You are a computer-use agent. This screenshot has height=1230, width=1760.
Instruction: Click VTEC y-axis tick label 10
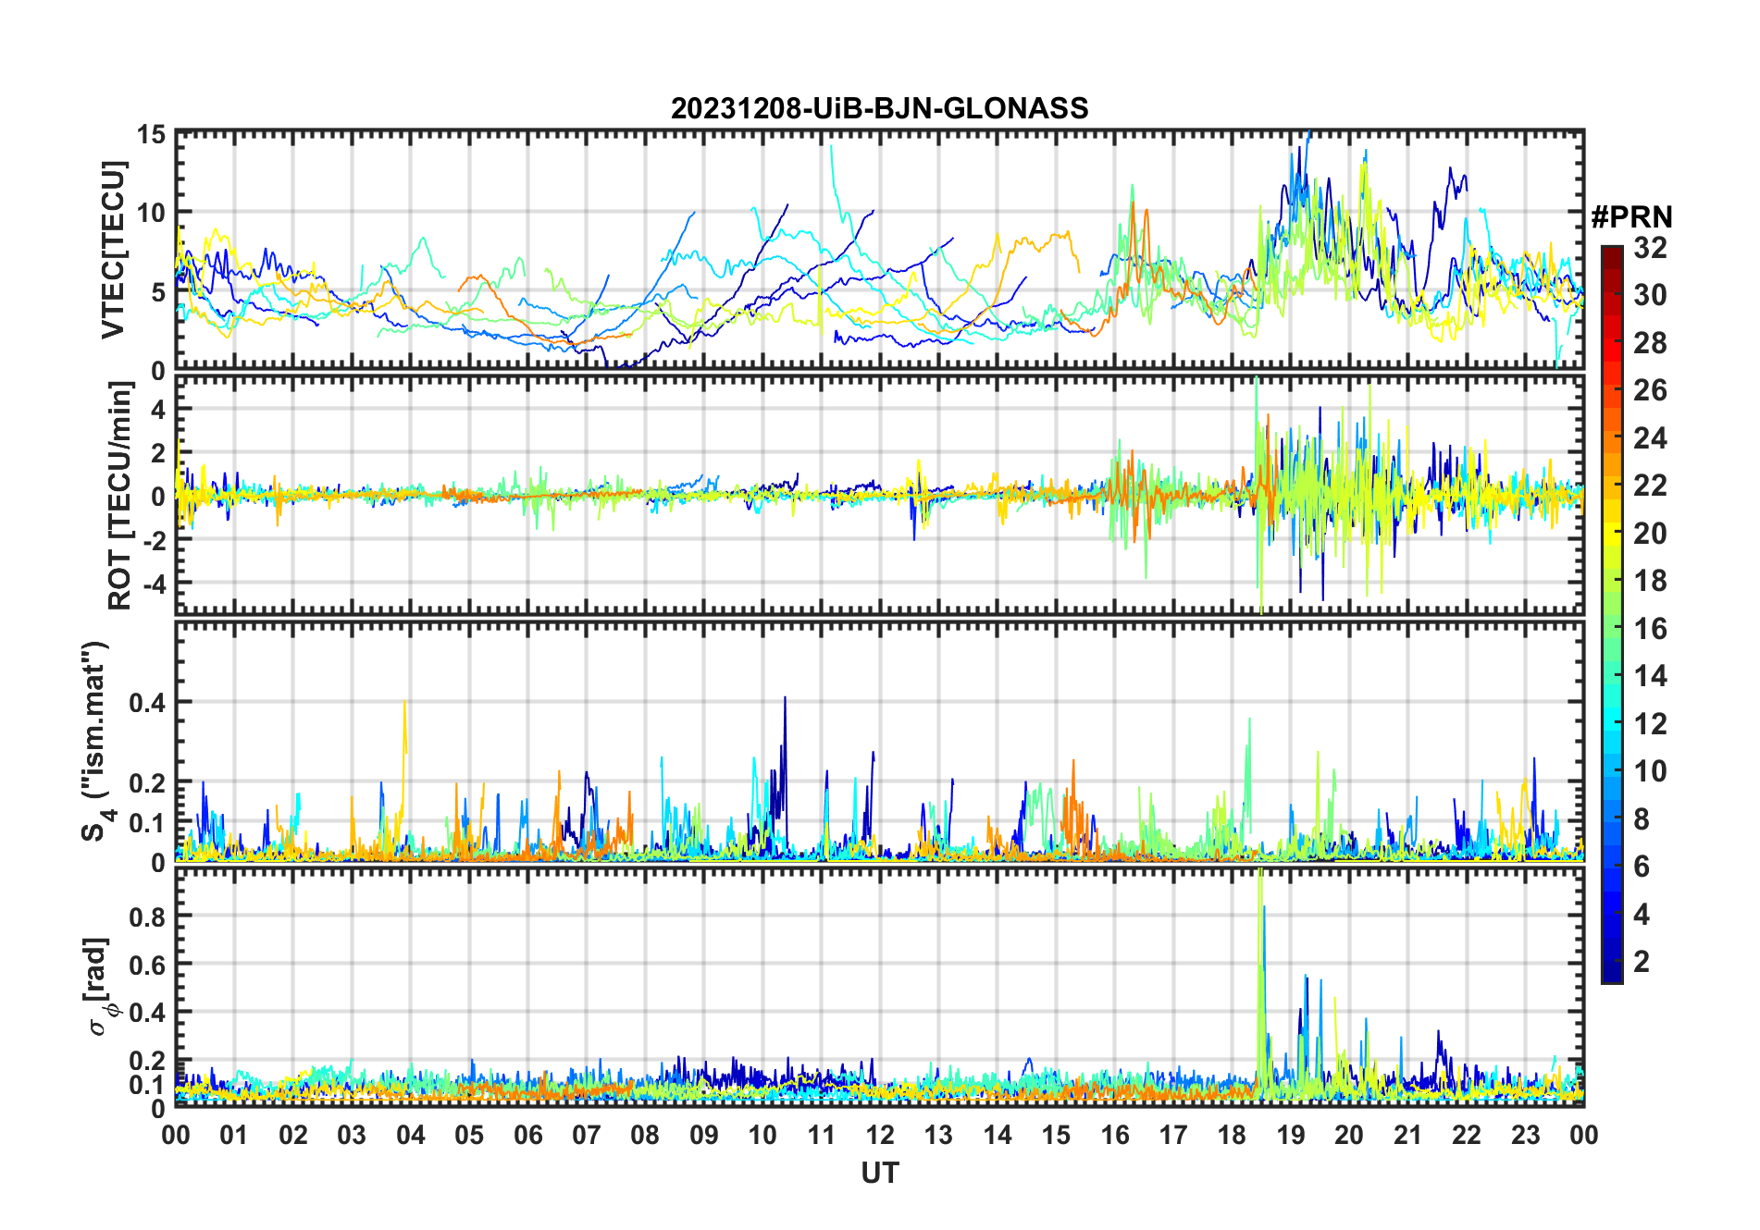tap(151, 213)
